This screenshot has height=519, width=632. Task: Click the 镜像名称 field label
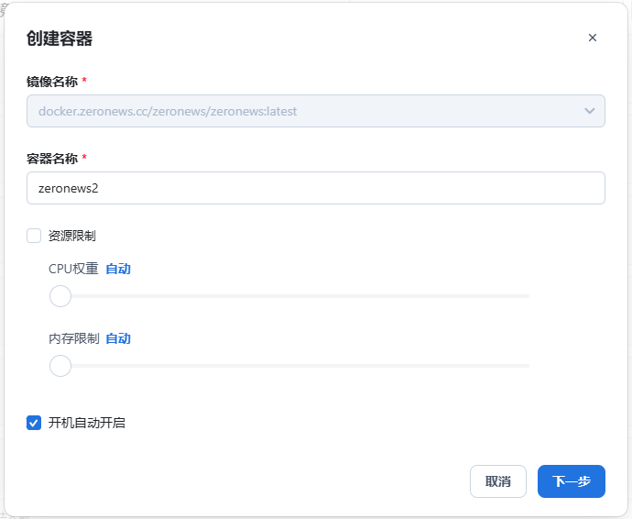52,82
